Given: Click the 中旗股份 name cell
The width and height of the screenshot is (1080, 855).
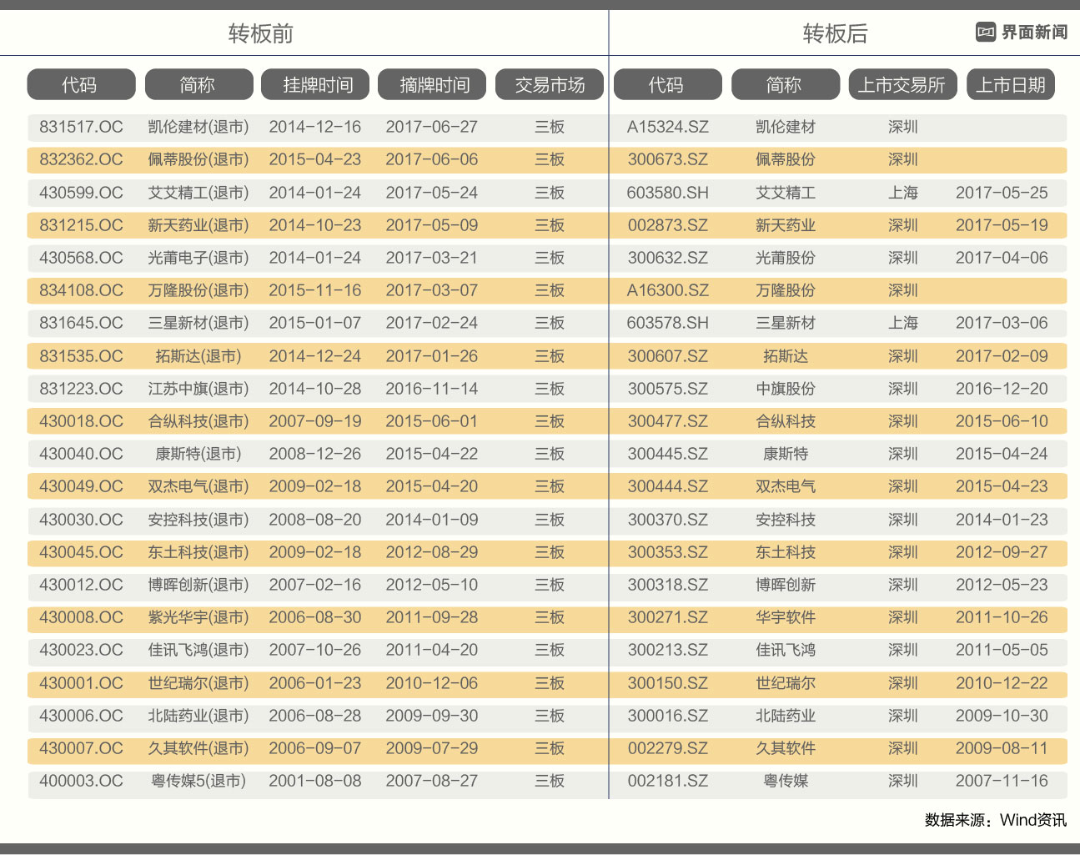Looking at the screenshot, I should pos(786,389).
